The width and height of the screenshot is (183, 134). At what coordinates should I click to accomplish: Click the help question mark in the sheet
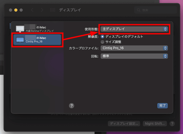tap(72, 106)
